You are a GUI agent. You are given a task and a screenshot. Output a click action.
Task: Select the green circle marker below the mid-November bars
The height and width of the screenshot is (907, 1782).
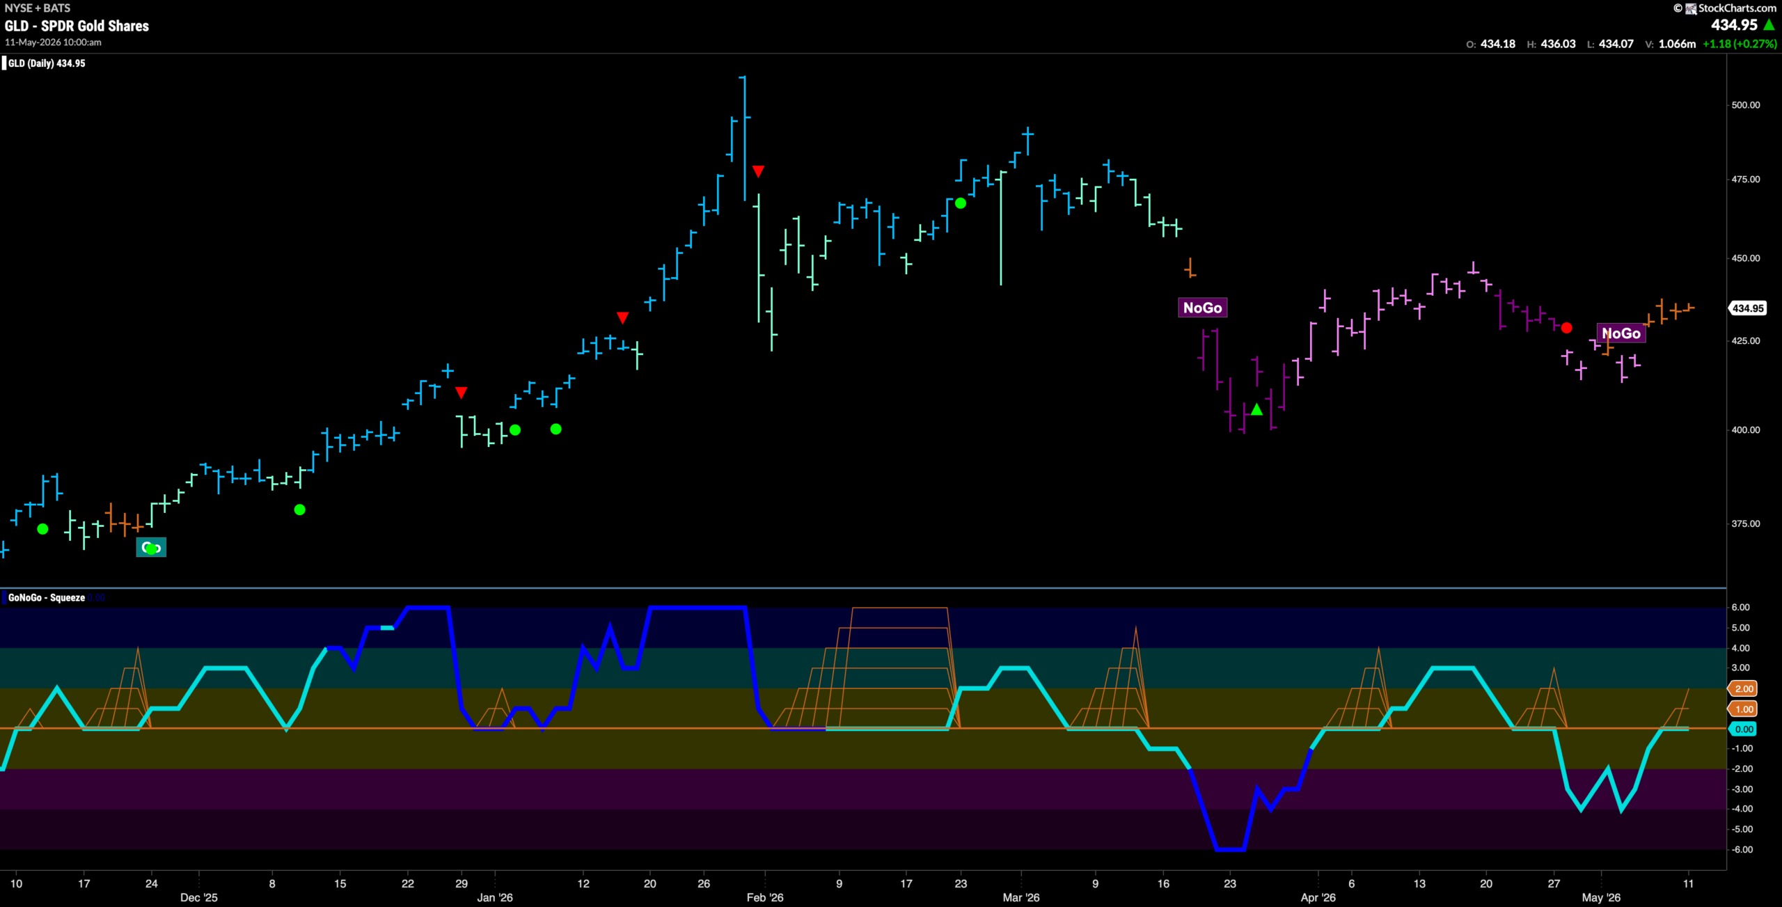(x=42, y=529)
